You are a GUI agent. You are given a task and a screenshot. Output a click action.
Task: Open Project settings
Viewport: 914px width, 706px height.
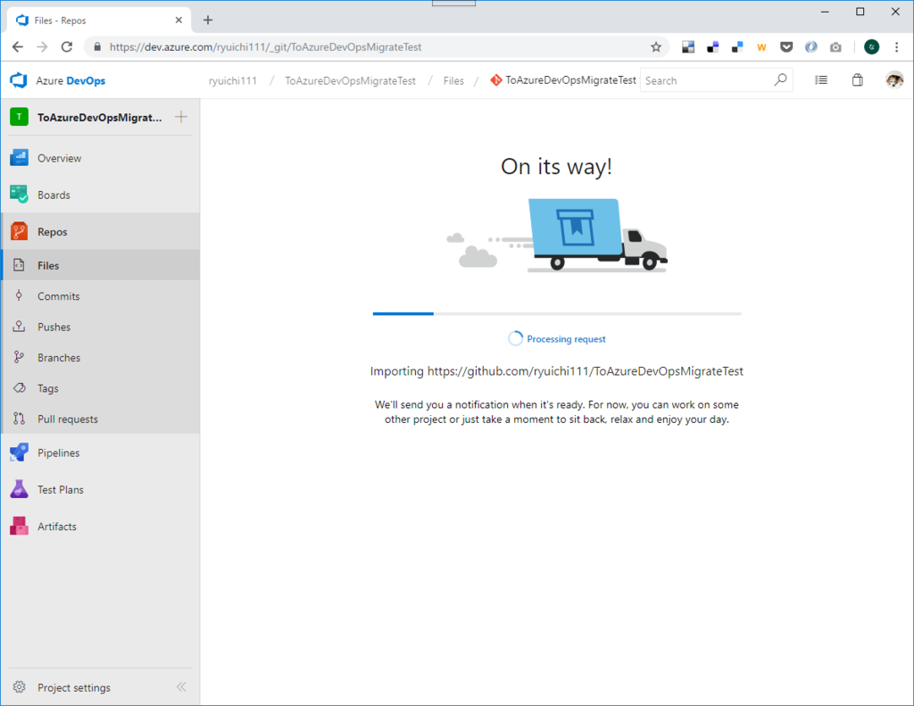pos(74,687)
